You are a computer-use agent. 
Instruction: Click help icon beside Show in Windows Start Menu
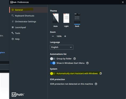(x=87, y=63)
